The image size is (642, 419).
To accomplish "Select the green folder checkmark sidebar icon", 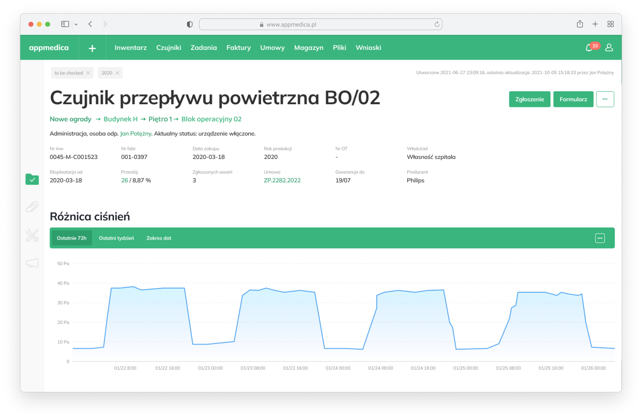I will pos(32,180).
